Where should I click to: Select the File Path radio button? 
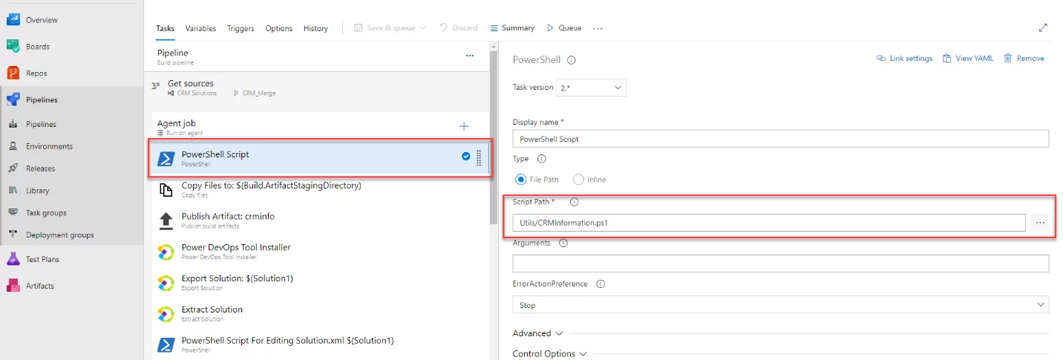pyautogui.click(x=520, y=180)
